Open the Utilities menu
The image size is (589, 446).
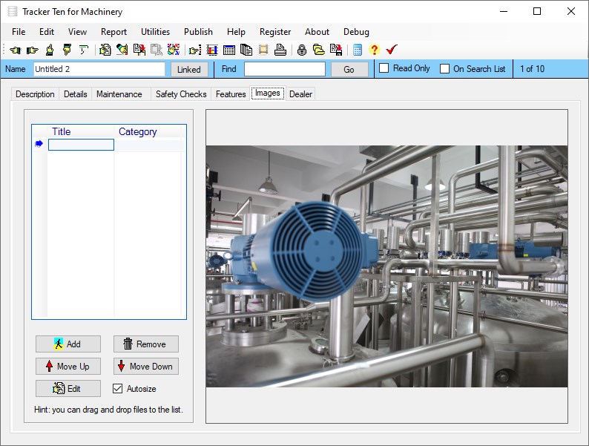(x=155, y=32)
